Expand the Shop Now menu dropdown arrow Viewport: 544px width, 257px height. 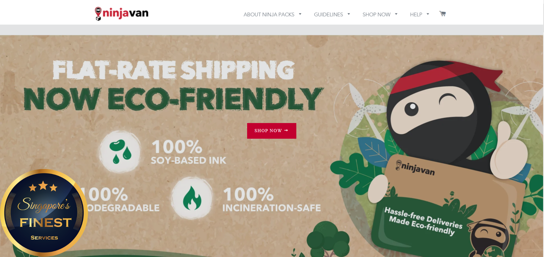pos(396,14)
